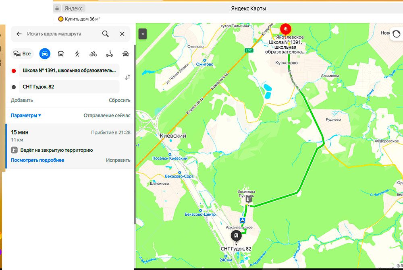Click the 'Исправить' link
This screenshot has height=270, width=403.
(118, 160)
